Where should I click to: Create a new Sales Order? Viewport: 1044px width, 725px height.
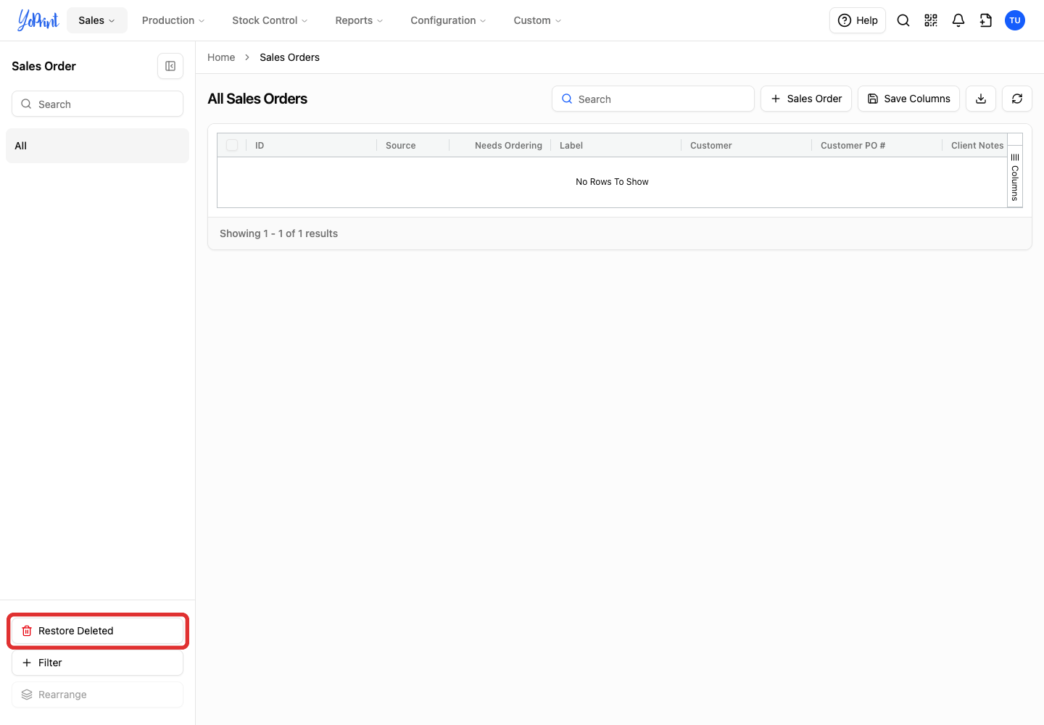tap(806, 99)
